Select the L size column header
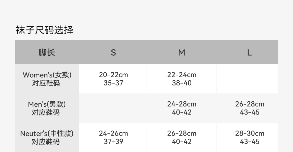 click(x=249, y=53)
